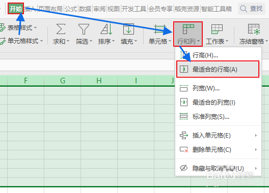Click the 筛选 funnel icon

point(84,29)
